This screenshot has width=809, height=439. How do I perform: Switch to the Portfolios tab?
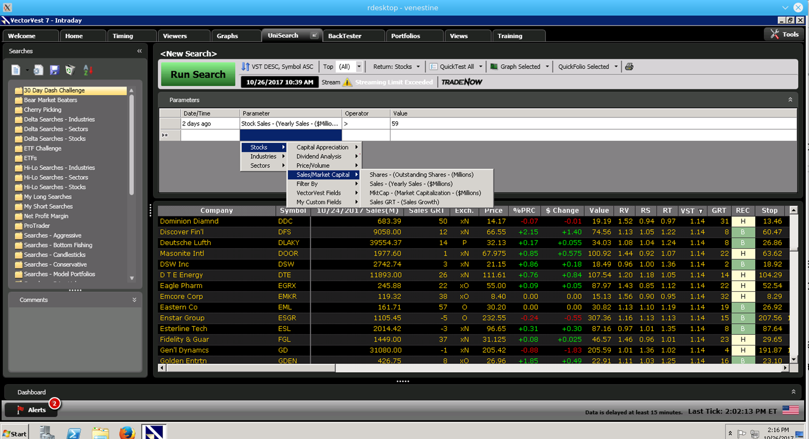click(415, 36)
